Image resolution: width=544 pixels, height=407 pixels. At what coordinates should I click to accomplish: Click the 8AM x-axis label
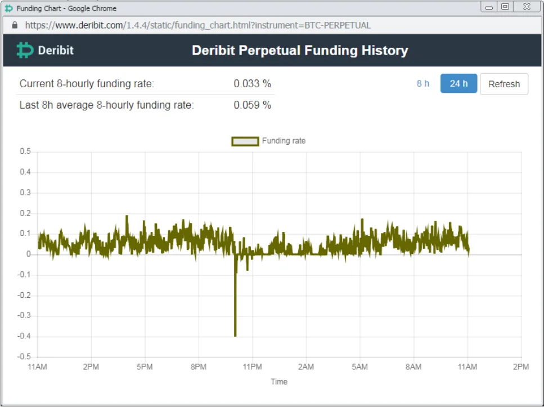coord(413,367)
